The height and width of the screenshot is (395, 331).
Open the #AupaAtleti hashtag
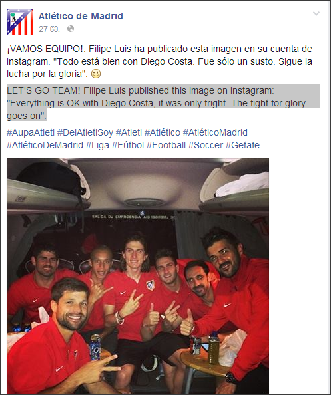pos(31,132)
